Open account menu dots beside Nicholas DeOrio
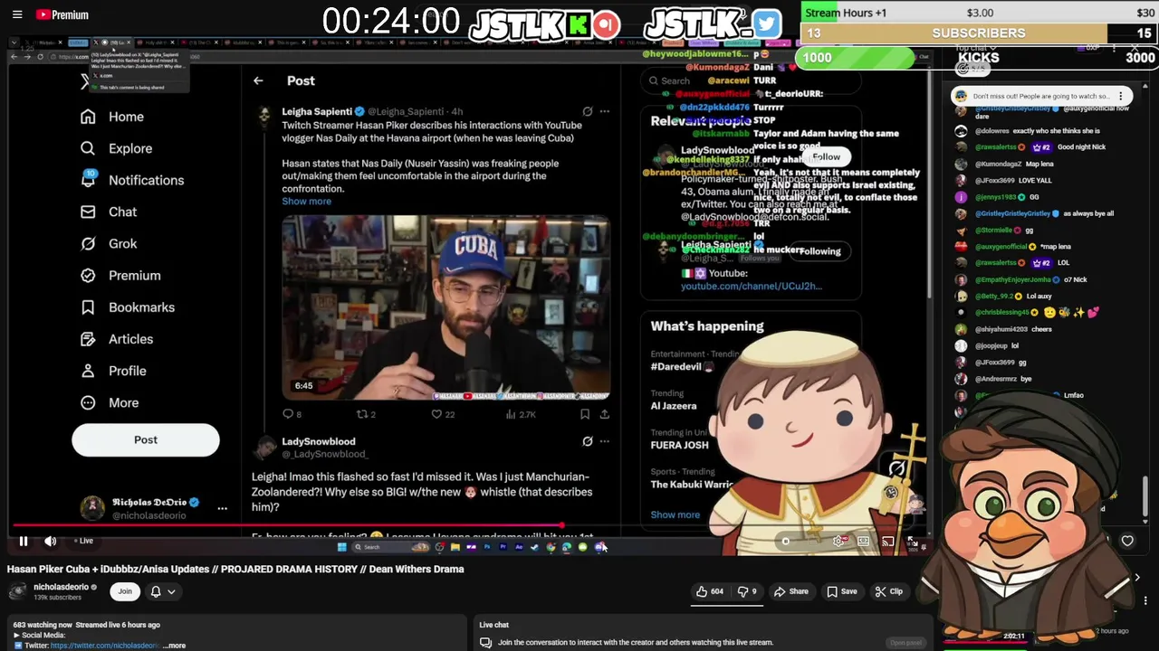Viewport: 1159px width, 651px height. coord(223,508)
